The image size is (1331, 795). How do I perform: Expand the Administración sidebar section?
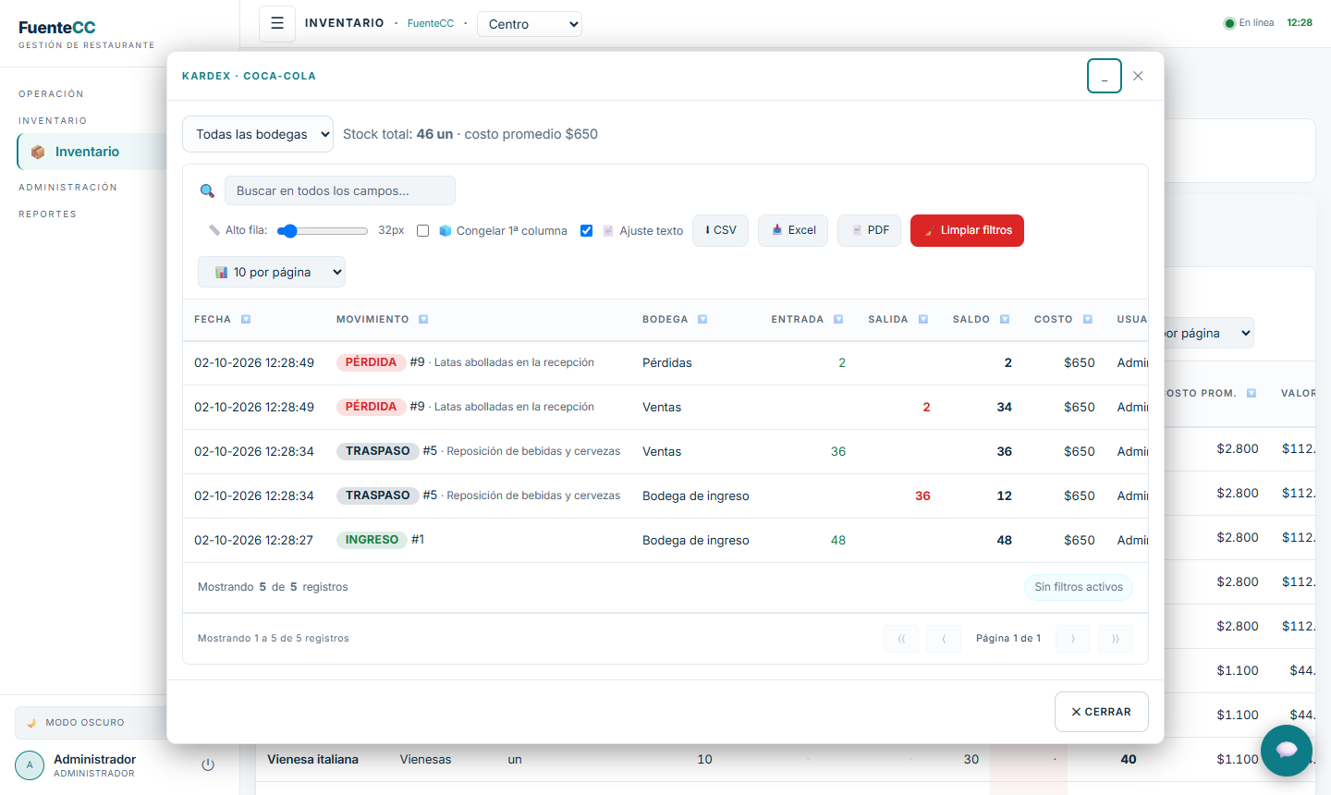point(67,188)
